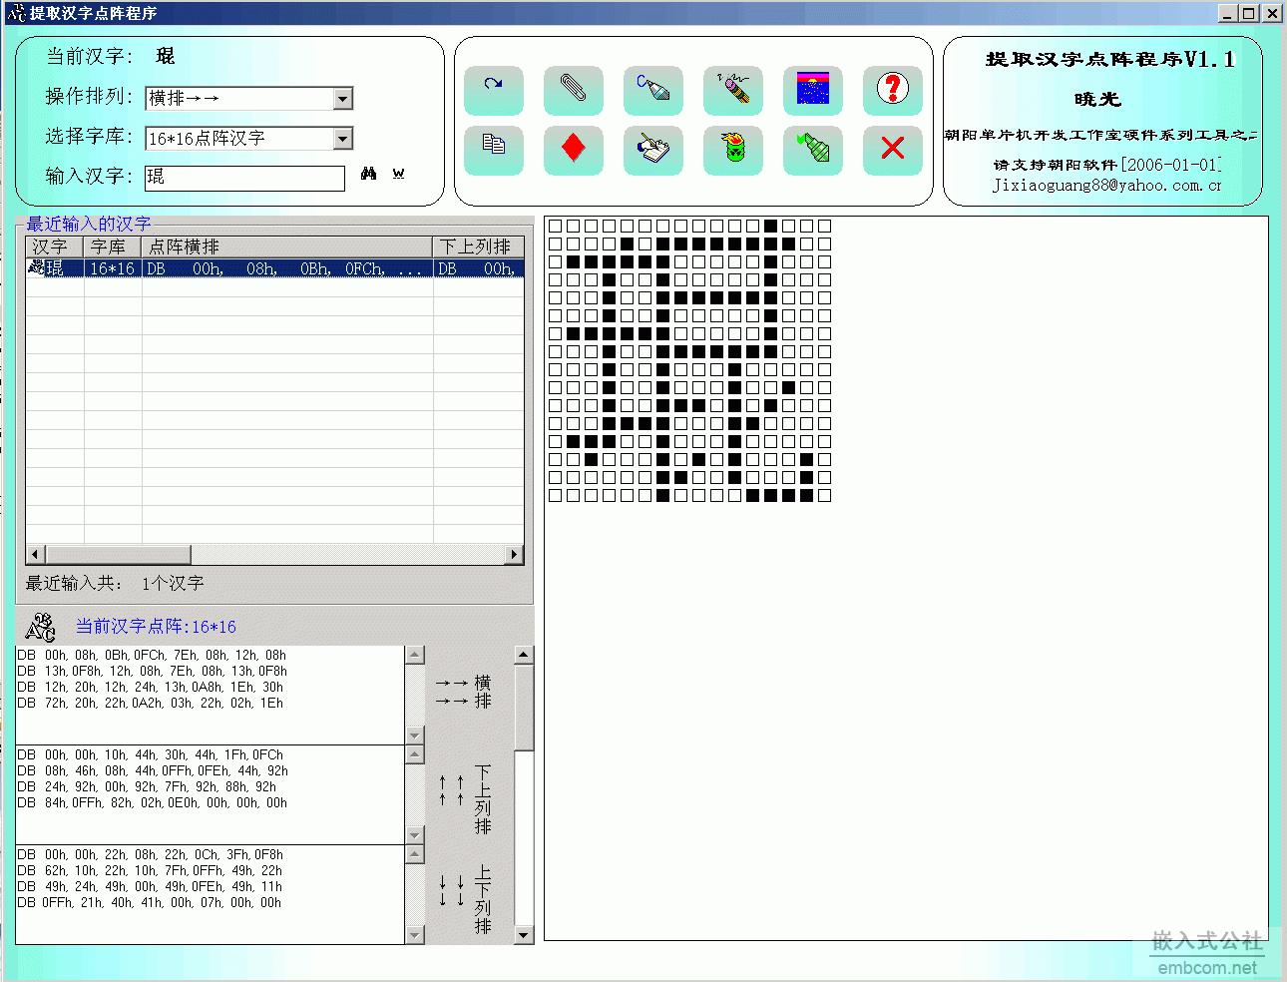Open the 选择字库 font library dropdown
The width and height of the screenshot is (1287, 982).
click(x=343, y=138)
